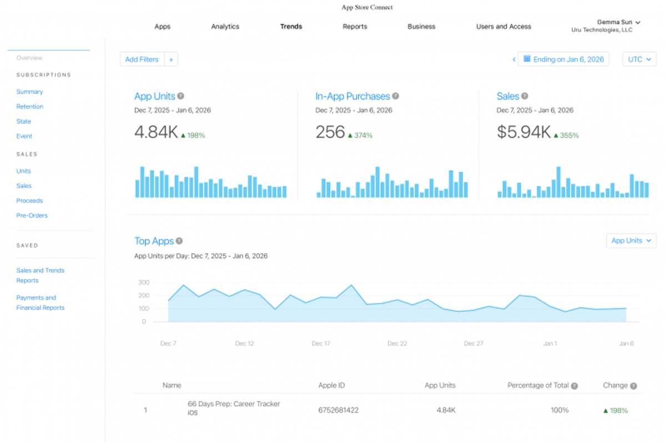Click the help icon next to In-App Purchases
This screenshot has width=666, height=442.
[x=395, y=96]
